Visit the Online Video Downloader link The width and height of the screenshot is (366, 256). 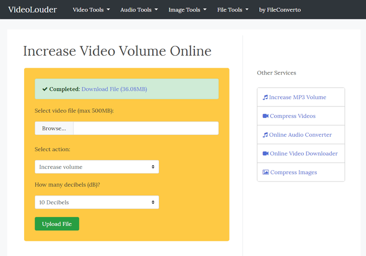(303, 153)
